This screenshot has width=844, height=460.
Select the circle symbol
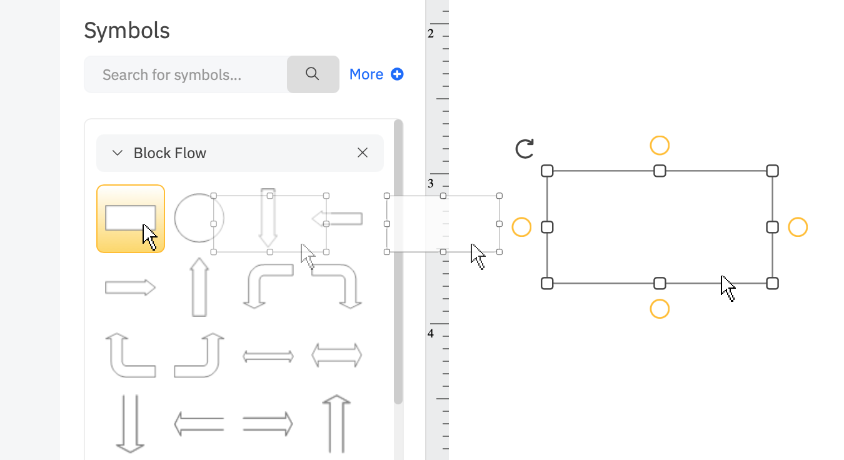[199, 218]
